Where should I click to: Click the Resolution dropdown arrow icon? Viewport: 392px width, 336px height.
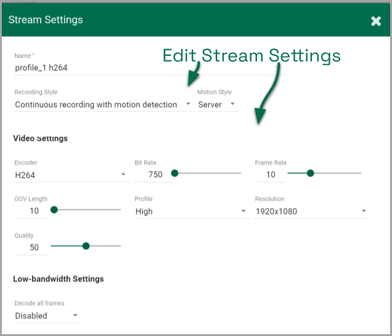tap(364, 212)
